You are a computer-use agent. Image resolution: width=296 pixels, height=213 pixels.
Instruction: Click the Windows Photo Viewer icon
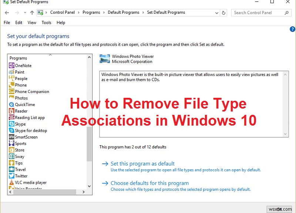pyautogui.click(x=105, y=59)
